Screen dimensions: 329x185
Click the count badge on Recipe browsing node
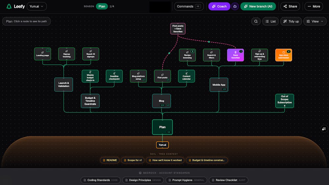point(192,51)
